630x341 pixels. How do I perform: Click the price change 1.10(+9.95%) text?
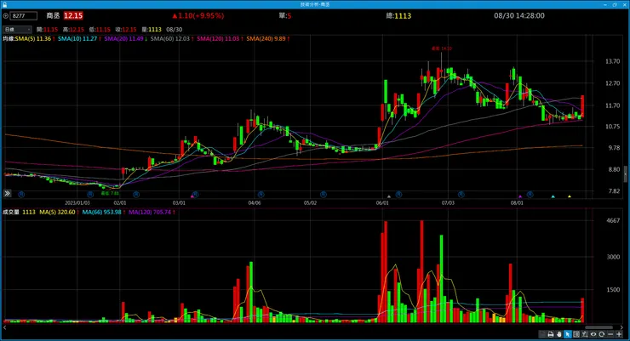[198, 15]
